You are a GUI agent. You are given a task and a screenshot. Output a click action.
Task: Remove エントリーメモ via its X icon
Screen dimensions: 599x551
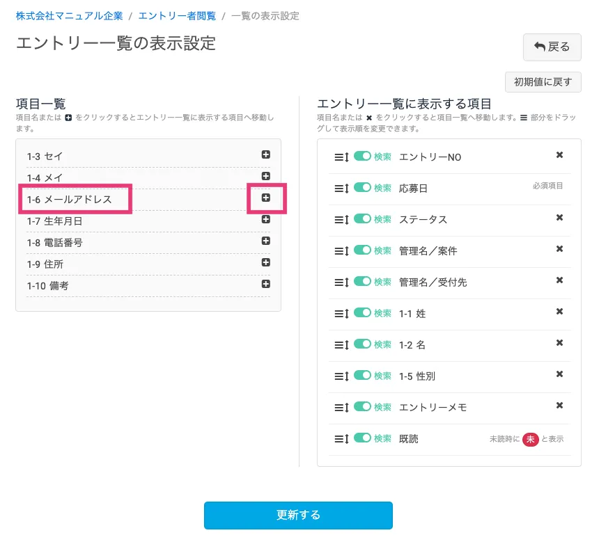559,406
